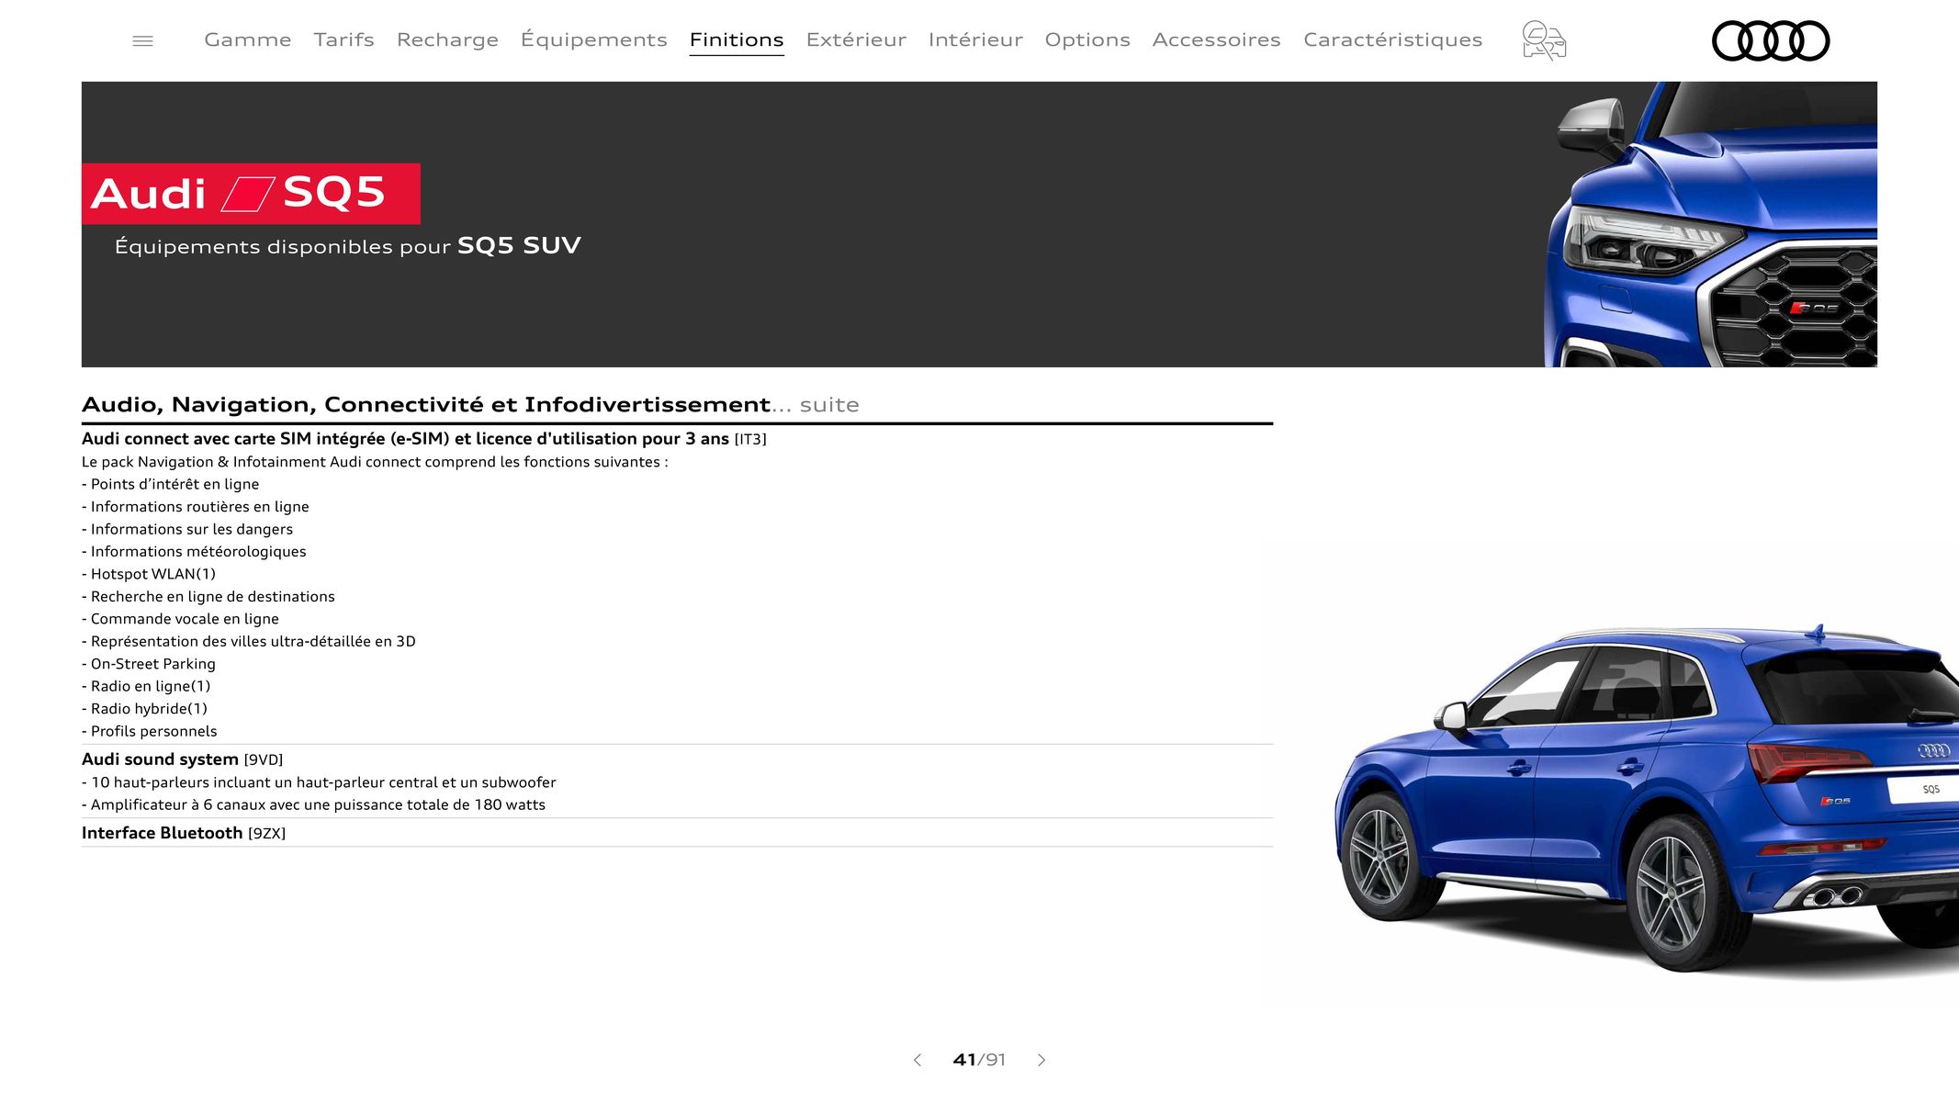Click the Audi sound system [9VD] heading
The width and height of the screenshot is (1959, 1102).
pos(182,759)
